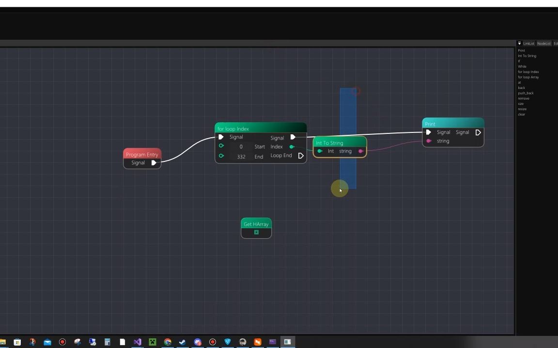Select 'Print' in the node list
Viewport: 558px width, 348px height.
(521, 50)
